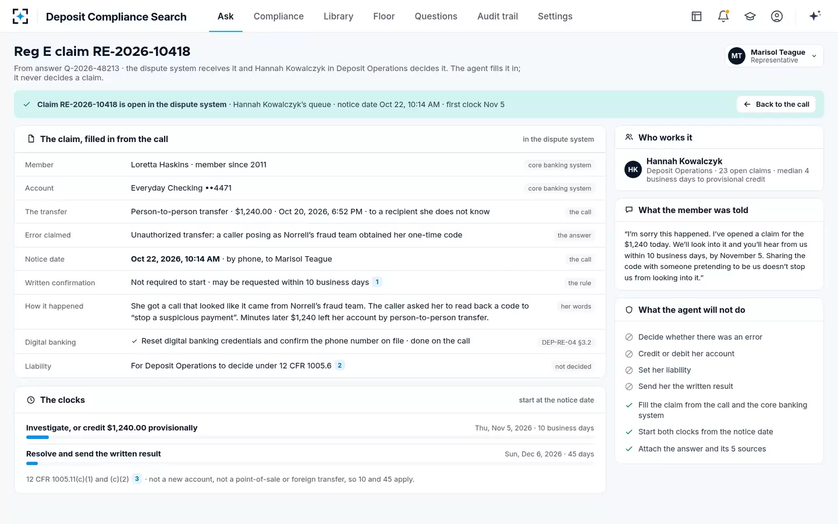
Task: Open the notifications bell
Action: click(x=723, y=16)
